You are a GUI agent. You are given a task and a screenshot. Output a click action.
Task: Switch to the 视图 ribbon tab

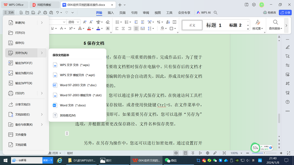(158, 13)
